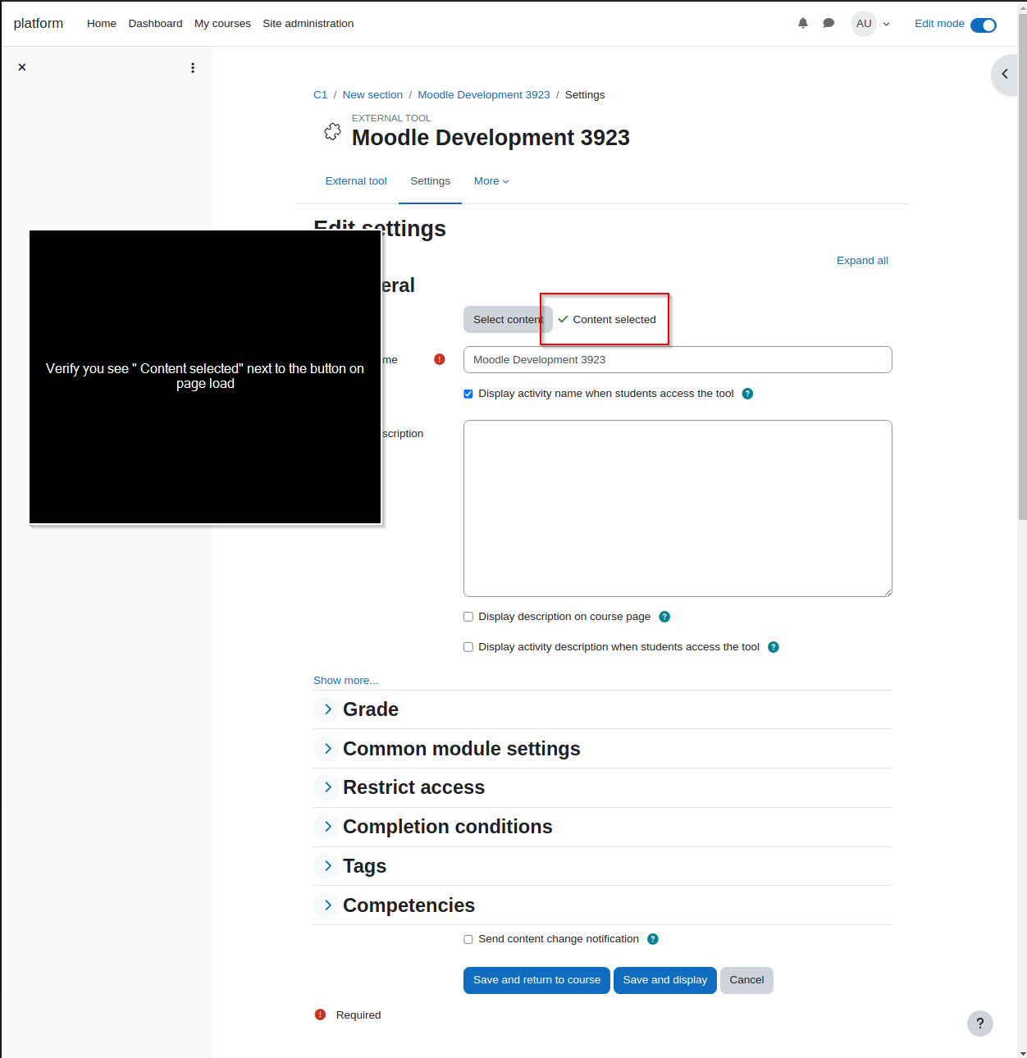
Task: Go to Home in top navigation
Action: click(x=102, y=24)
